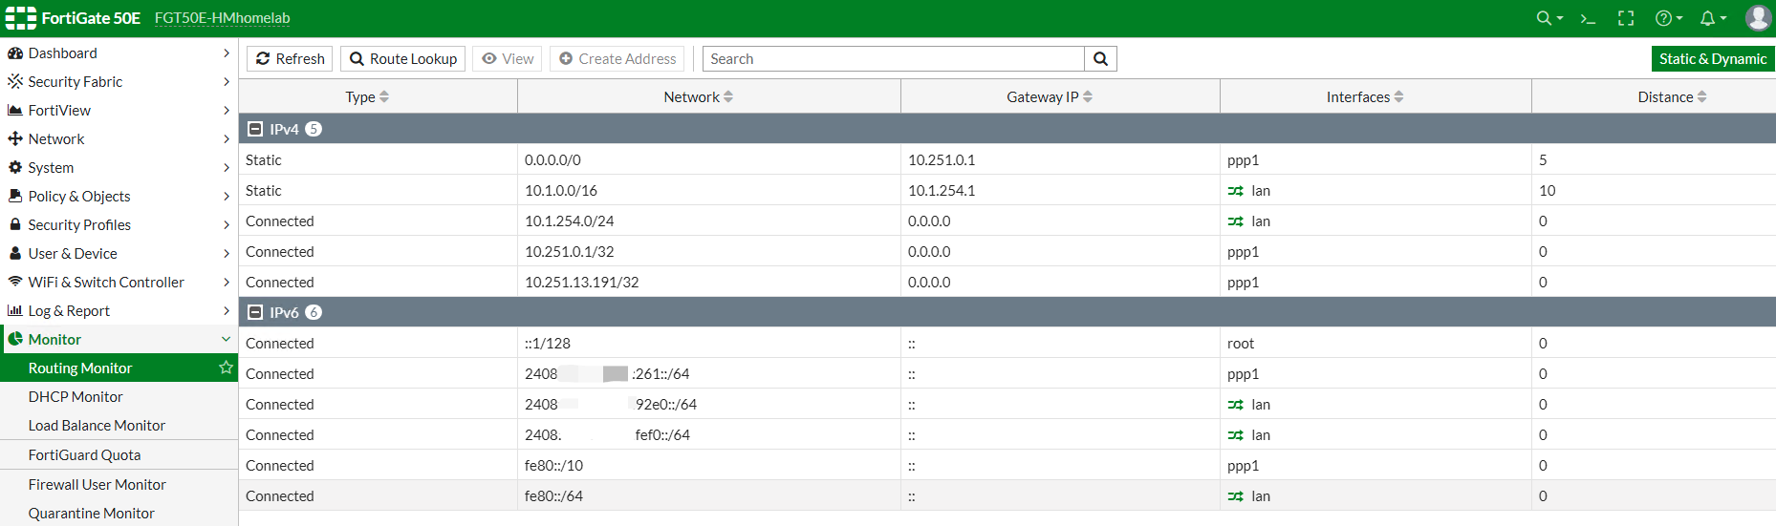Viewport: 1776px width, 526px height.
Task: Sort by Interfaces column arrows
Action: click(x=1399, y=97)
